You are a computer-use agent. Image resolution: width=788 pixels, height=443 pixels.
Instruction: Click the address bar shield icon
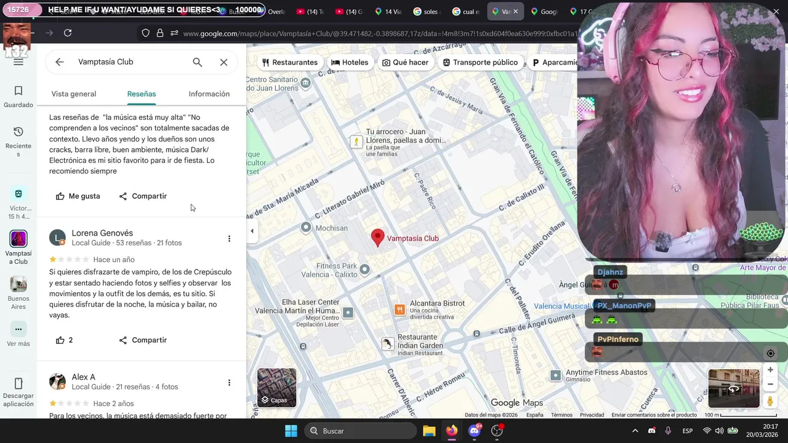click(x=145, y=33)
